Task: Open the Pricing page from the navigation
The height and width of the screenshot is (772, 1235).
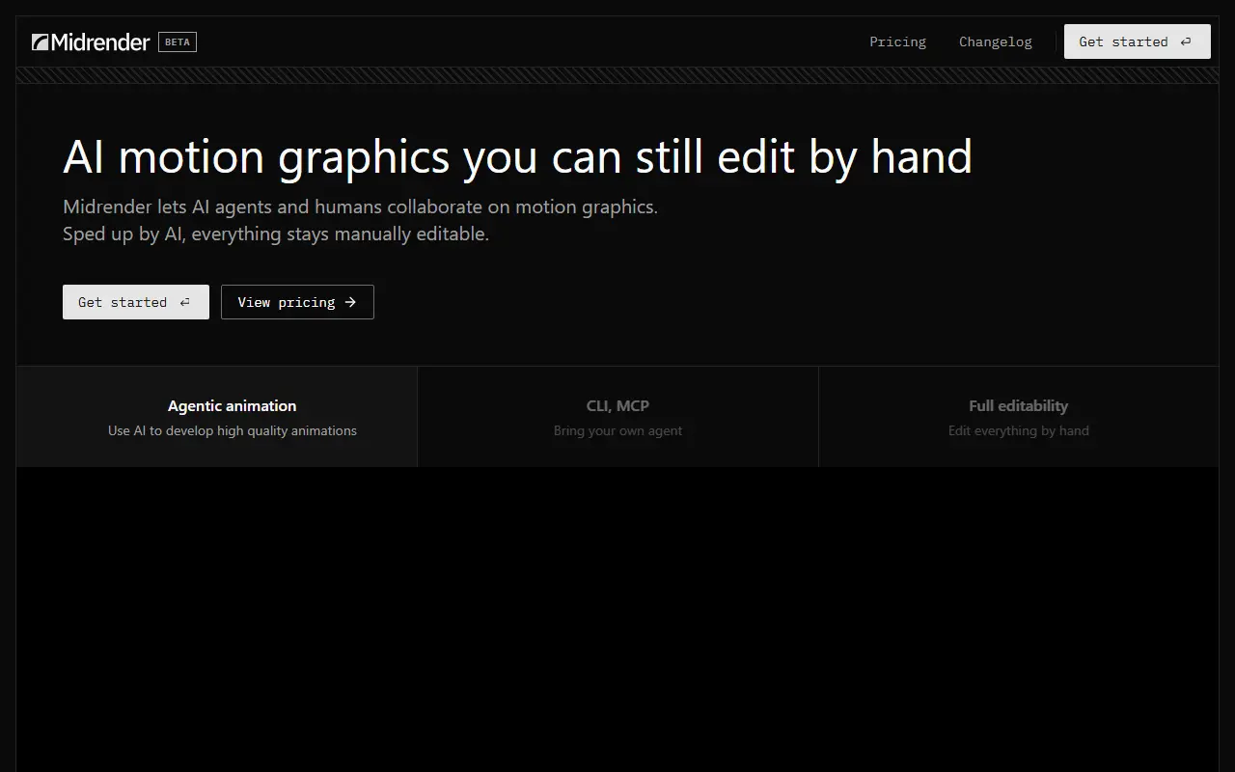Action: (x=897, y=41)
